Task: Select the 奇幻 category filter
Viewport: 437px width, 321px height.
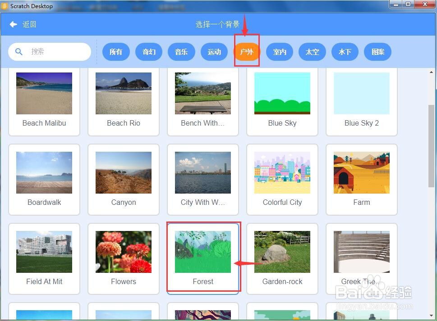Action: tap(149, 52)
